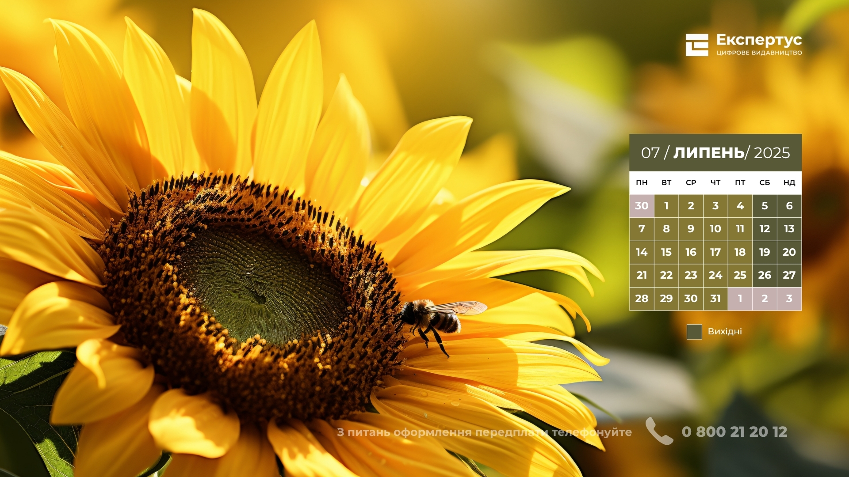Select date 29 in the calendar
This screenshot has width=849, height=477.
[x=666, y=299]
